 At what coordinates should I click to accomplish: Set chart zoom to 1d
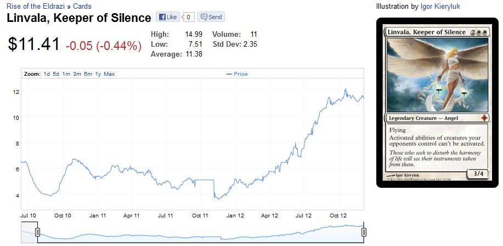47,74
